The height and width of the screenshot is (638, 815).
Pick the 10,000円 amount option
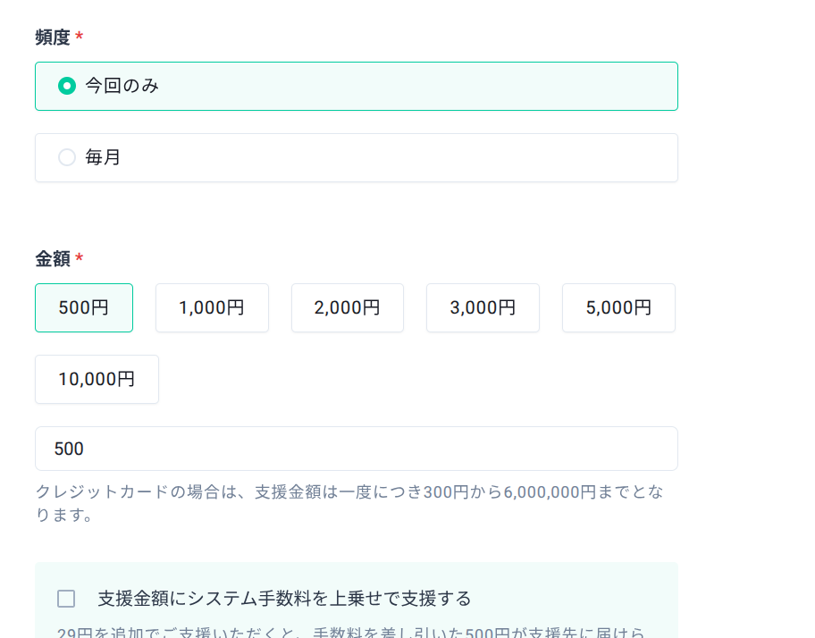pyautogui.click(x=97, y=379)
